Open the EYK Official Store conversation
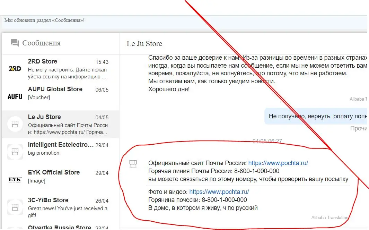Screen dimensions: 369x230 (x=61, y=180)
